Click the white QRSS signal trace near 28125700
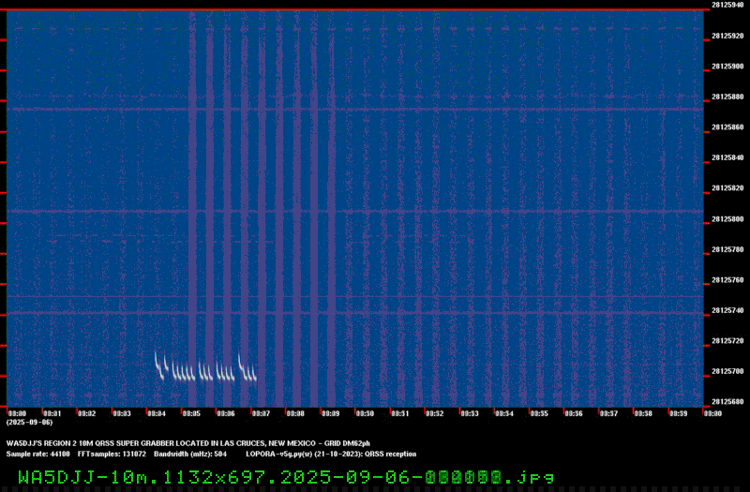 (x=205, y=368)
